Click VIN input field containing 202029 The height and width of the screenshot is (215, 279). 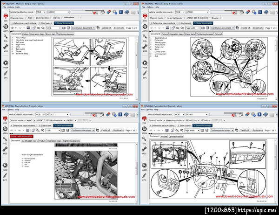pos(58,12)
